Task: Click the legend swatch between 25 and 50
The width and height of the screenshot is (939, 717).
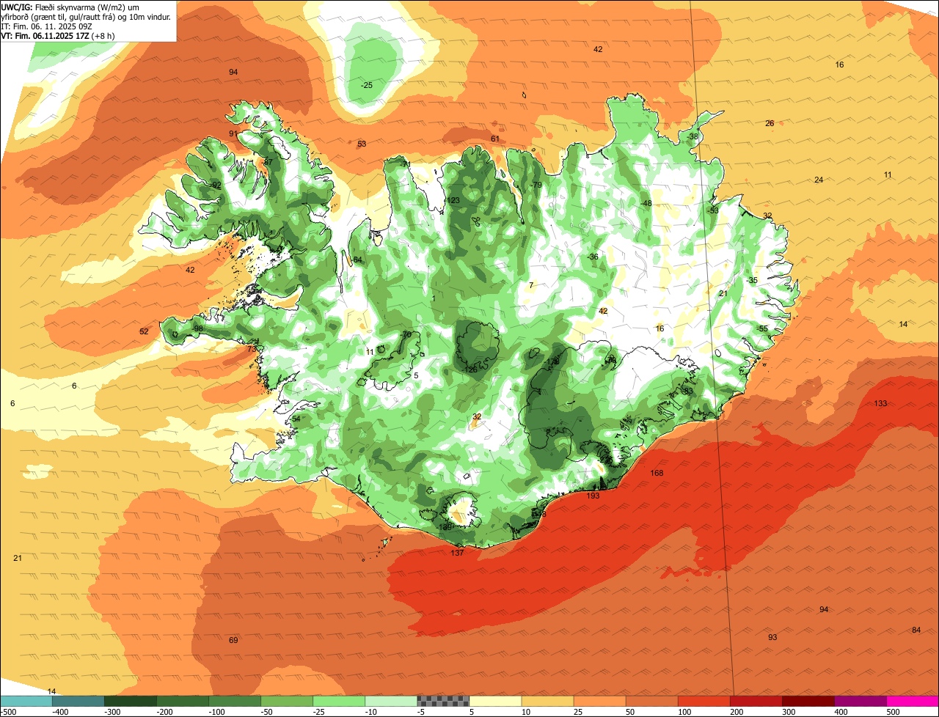Action: click(599, 701)
